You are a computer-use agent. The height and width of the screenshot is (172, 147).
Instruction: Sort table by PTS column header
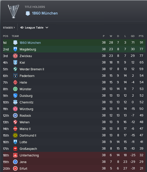click(x=141, y=36)
